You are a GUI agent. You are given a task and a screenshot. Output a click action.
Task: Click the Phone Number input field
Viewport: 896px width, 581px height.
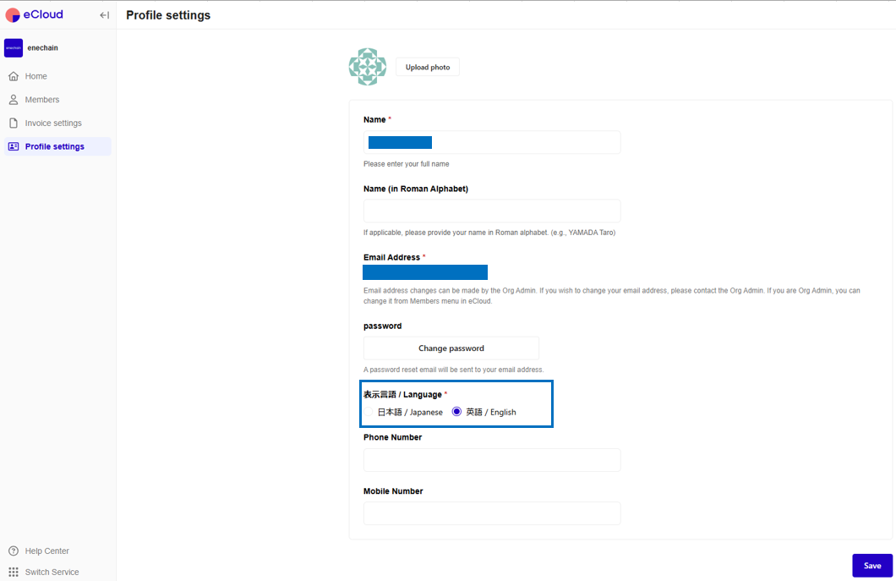coord(492,459)
